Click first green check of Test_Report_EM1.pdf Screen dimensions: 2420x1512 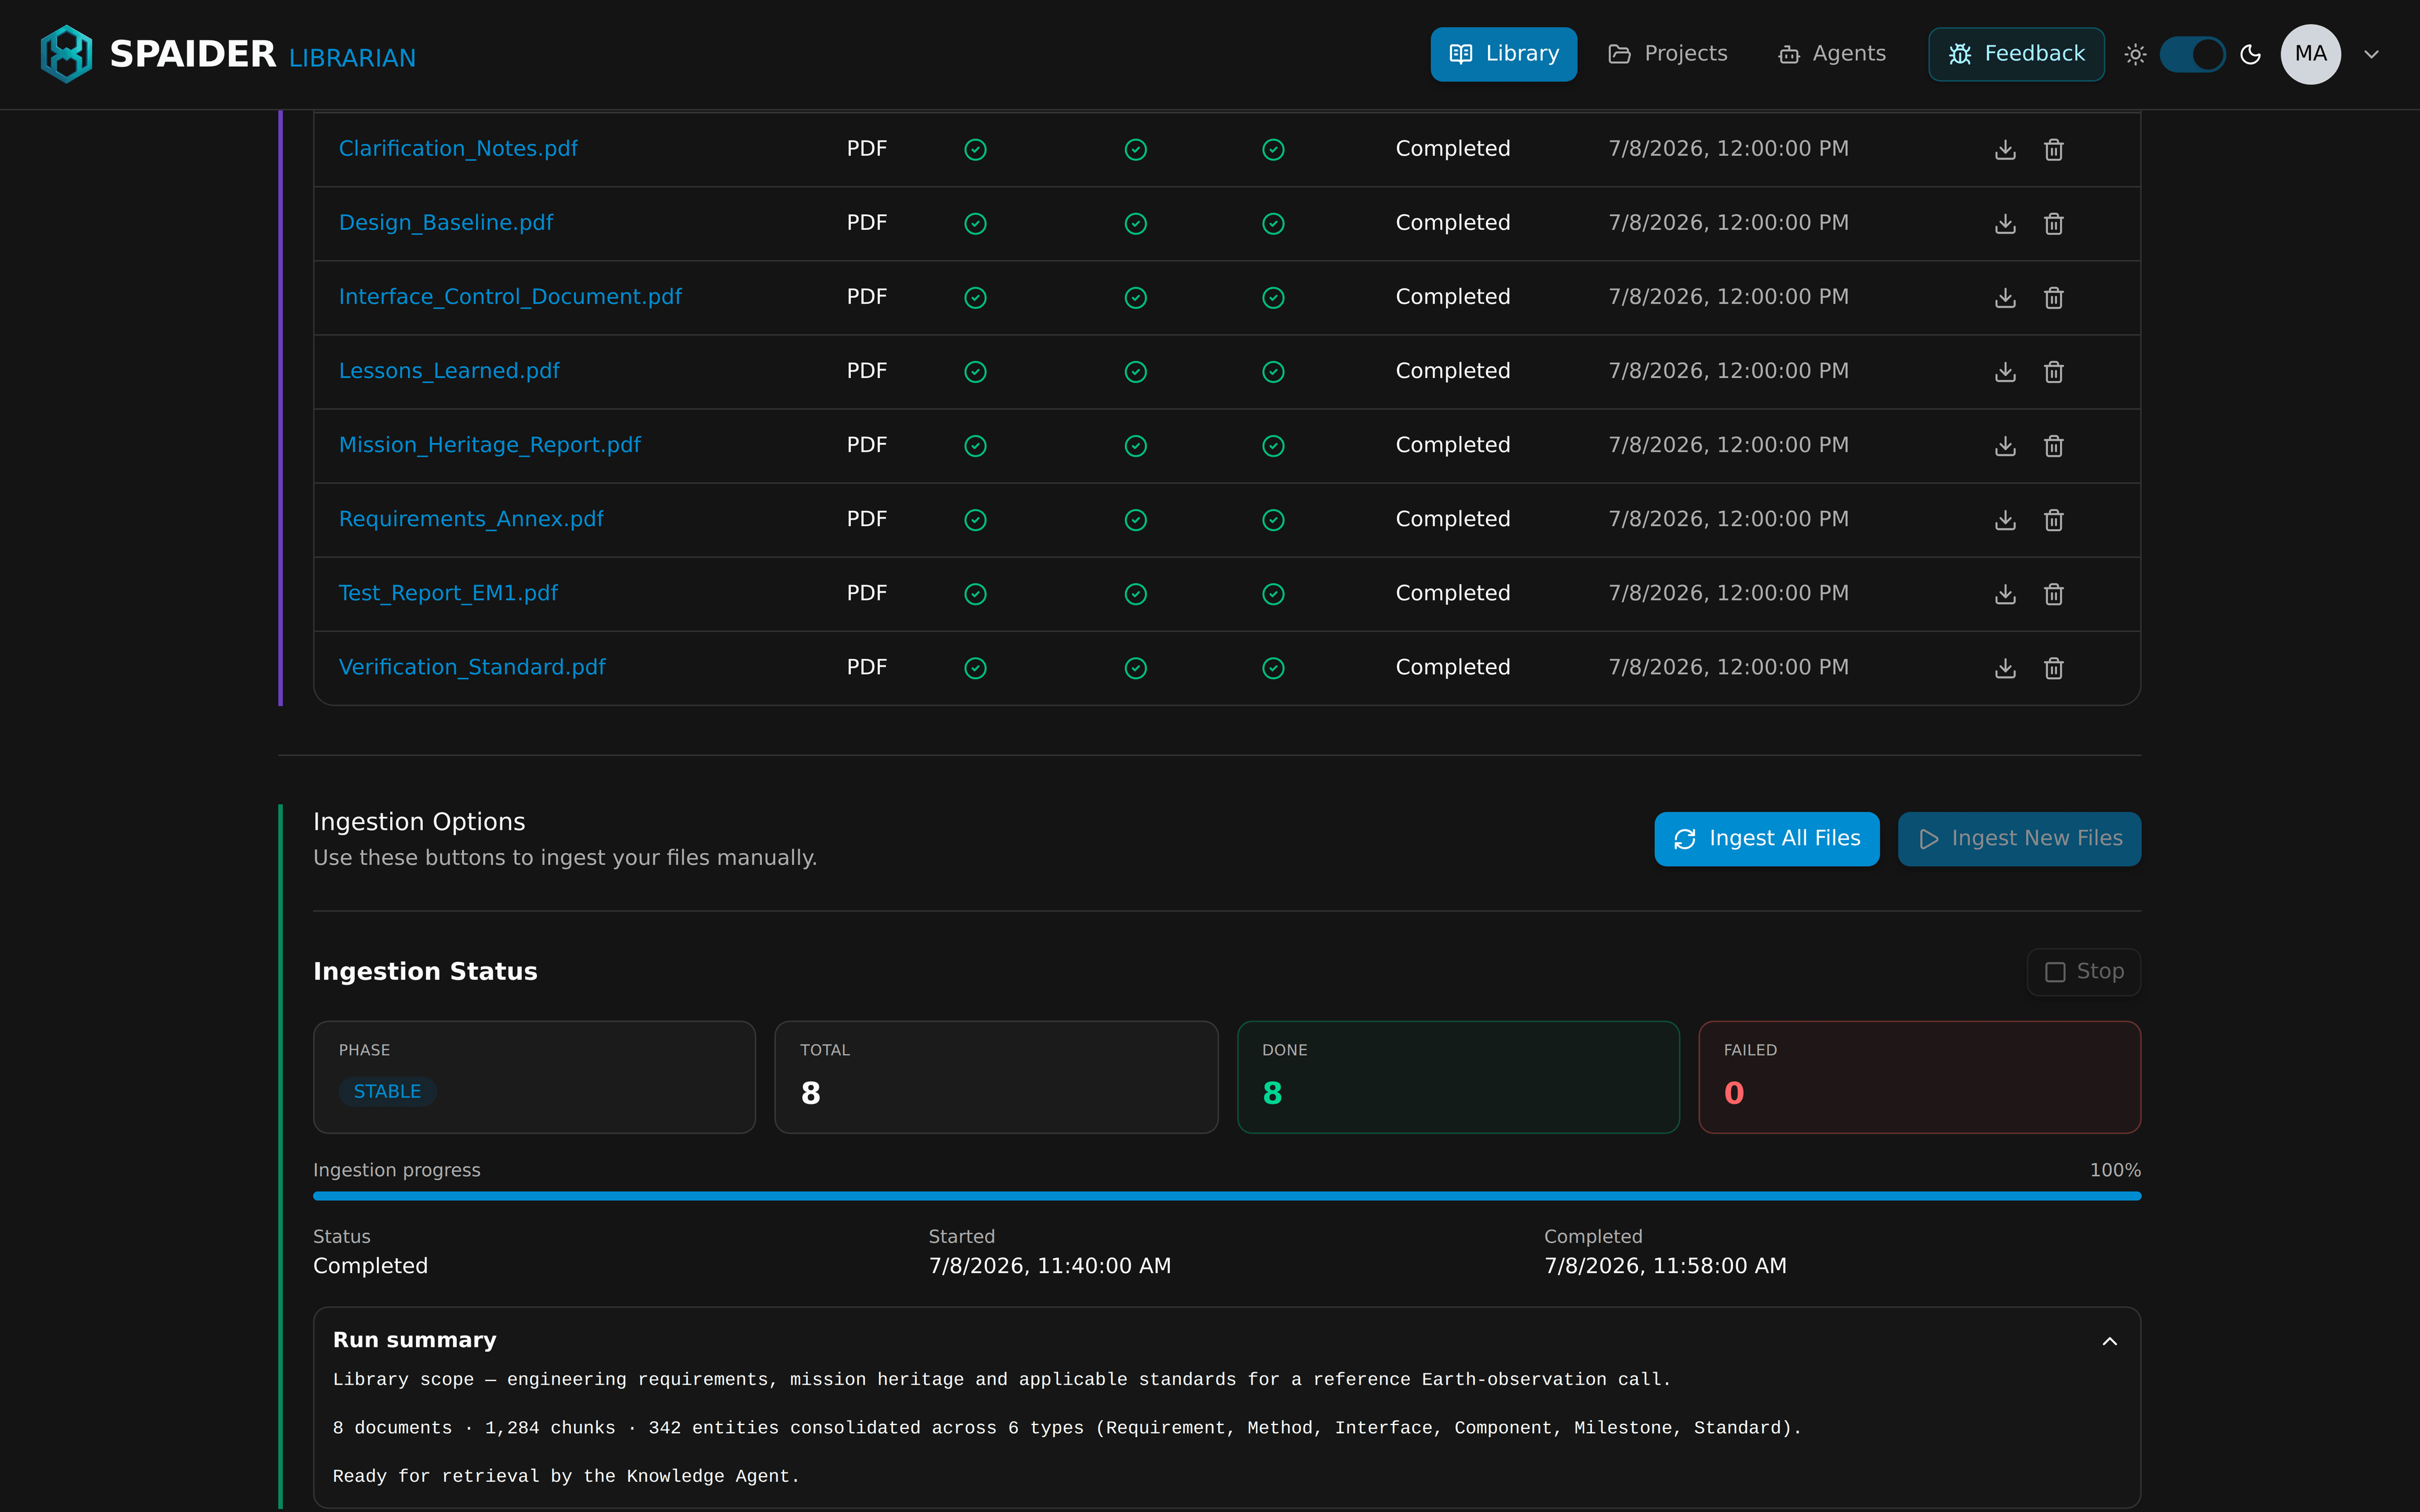pos(975,593)
